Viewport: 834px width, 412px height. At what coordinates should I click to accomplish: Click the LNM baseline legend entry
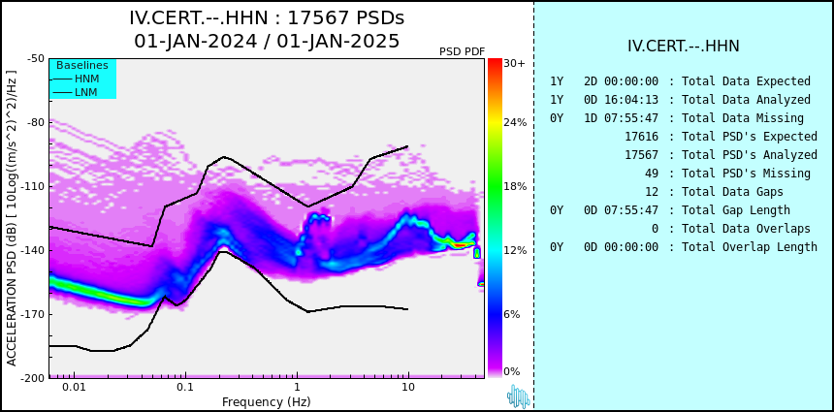[x=76, y=92]
